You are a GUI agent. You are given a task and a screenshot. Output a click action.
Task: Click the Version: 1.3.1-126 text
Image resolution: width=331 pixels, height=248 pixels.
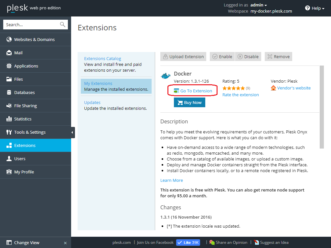[191, 81]
